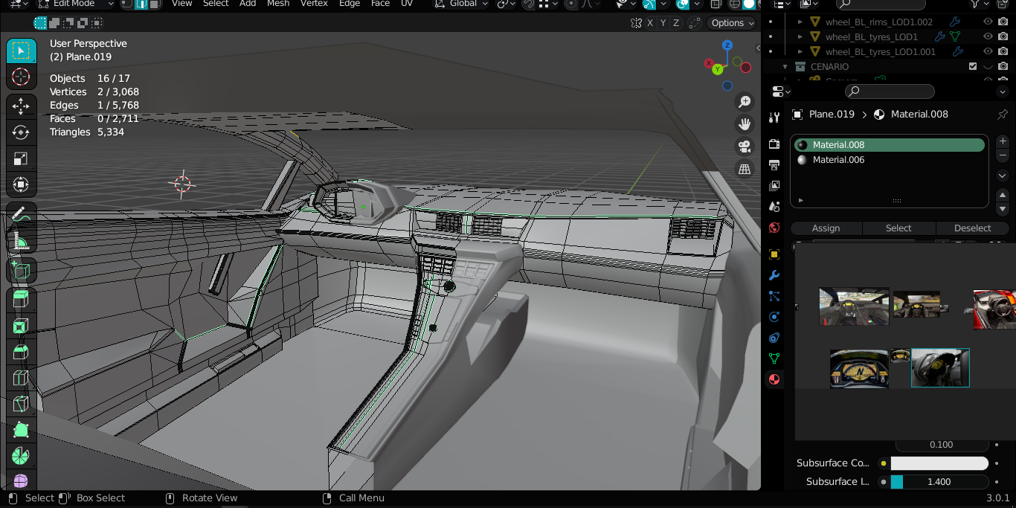Open the Global transform orientation dropdown
Viewport: 1016px width, 508px height.
pos(461,4)
